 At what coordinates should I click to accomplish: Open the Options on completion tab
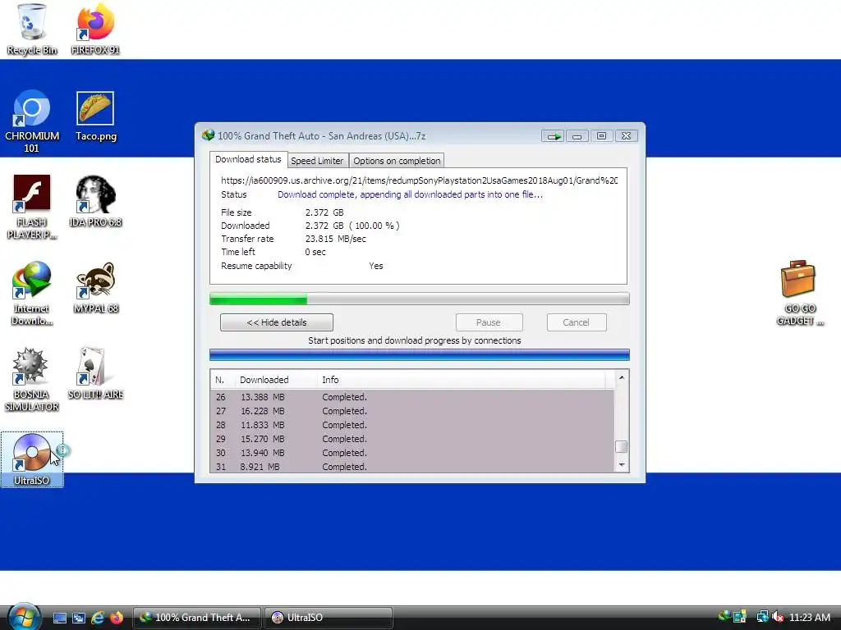pyautogui.click(x=397, y=161)
